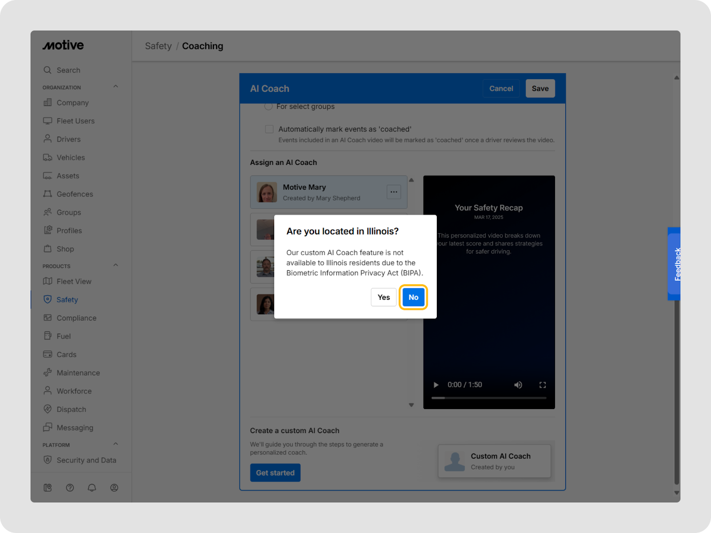Collapse the Platform sidebar section
This screenshot has width=711, height=533.
coord(116,444)
